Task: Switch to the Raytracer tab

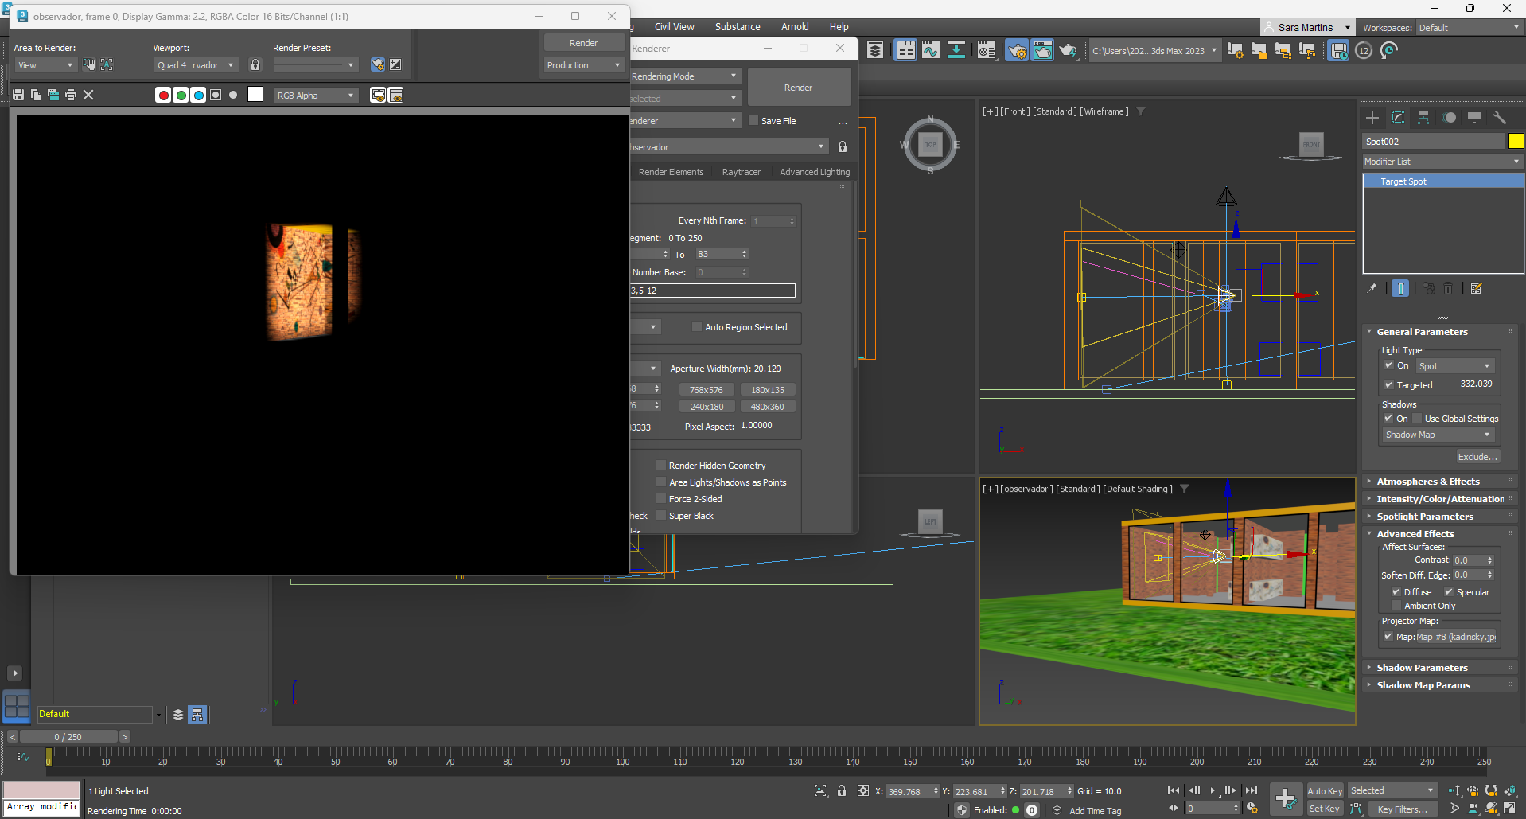Action: 741,172
